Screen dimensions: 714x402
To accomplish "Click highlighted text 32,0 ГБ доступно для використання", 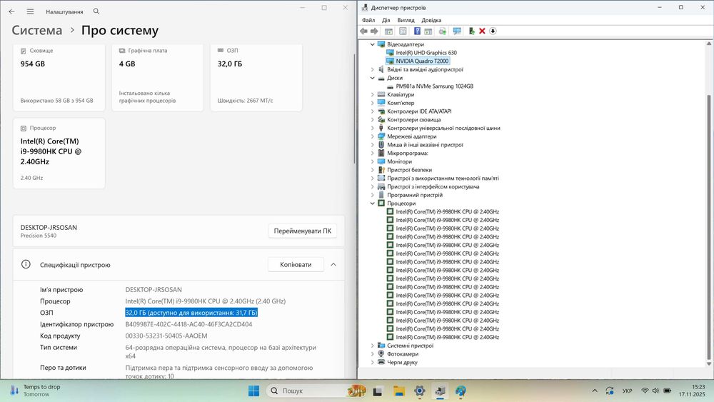I will (x=191, y=312).
